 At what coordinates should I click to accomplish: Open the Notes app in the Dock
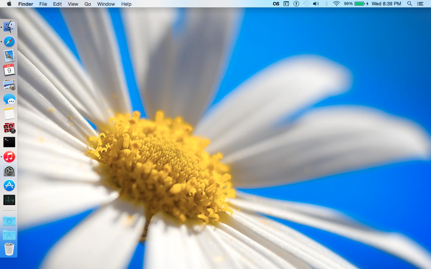tap(9, 114)
